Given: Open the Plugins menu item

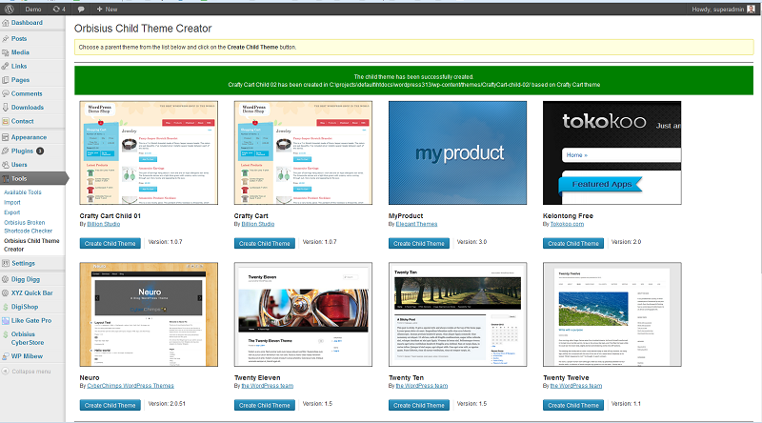Looking at the screenshot, I should coord(22,151).
